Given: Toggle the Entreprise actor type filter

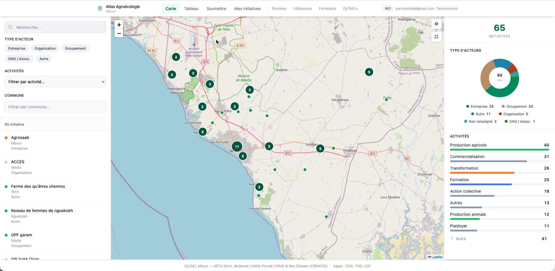Looking at the screenshot, I should pyautogui.click(x=17, y=49).
